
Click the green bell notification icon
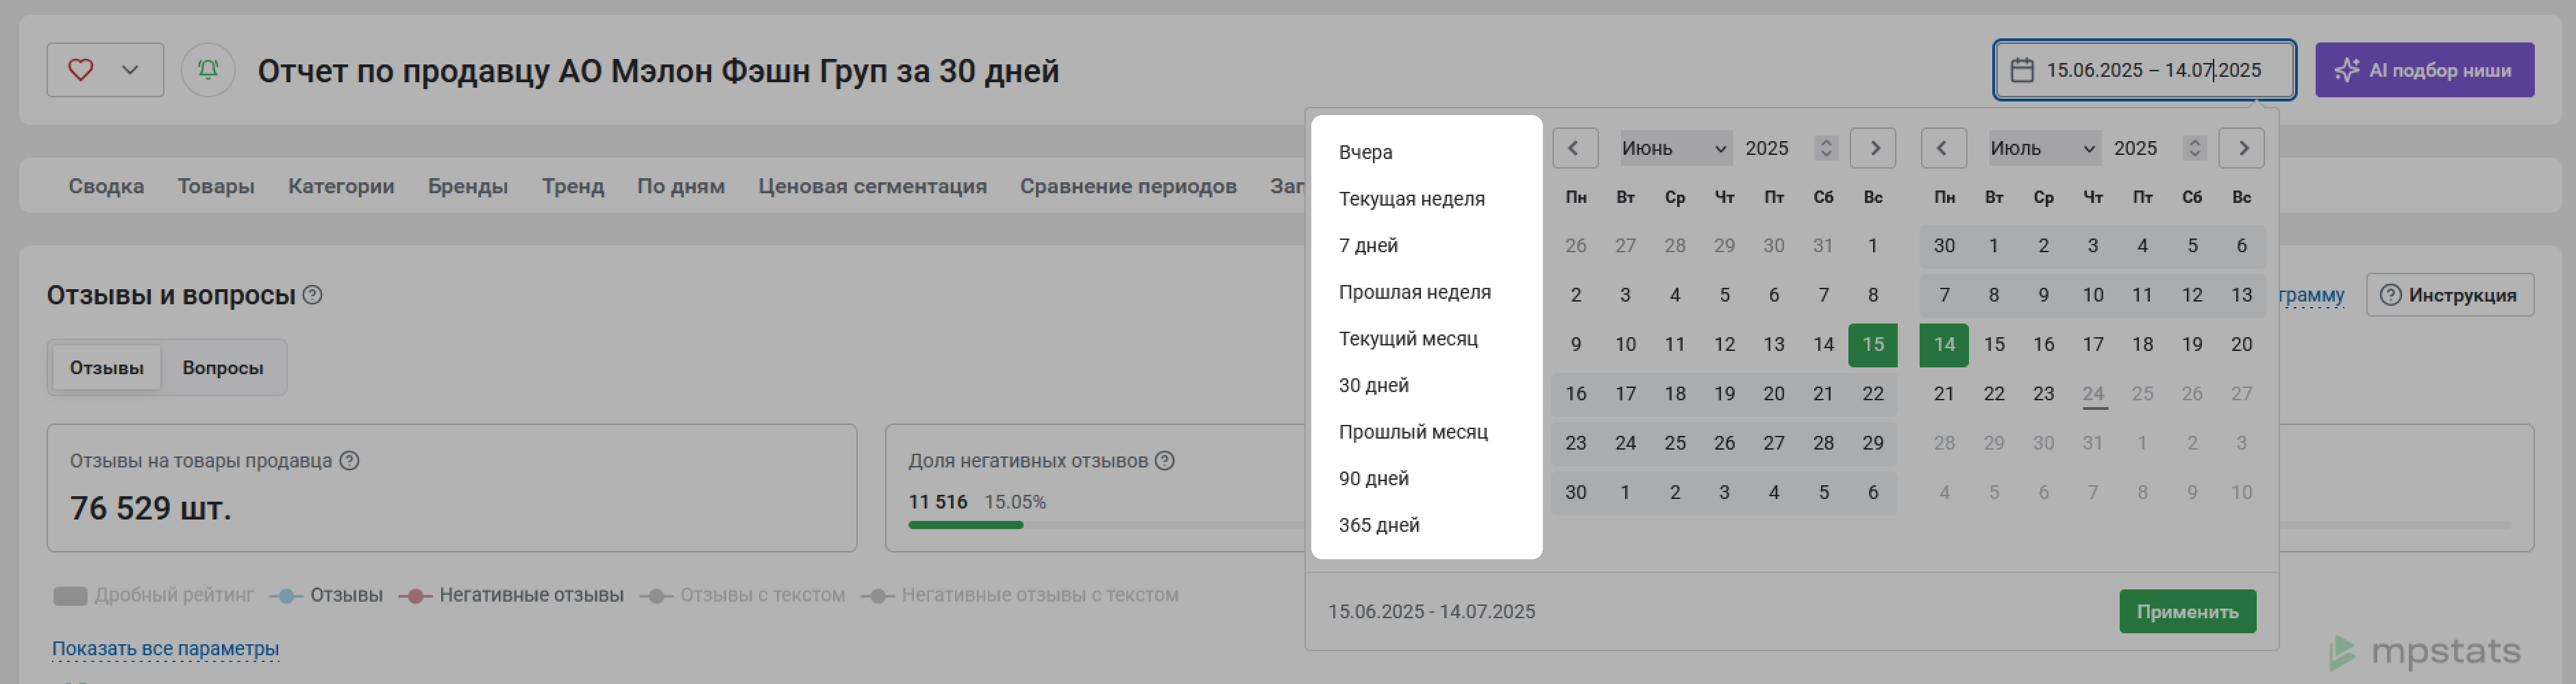tap(208, 70)
